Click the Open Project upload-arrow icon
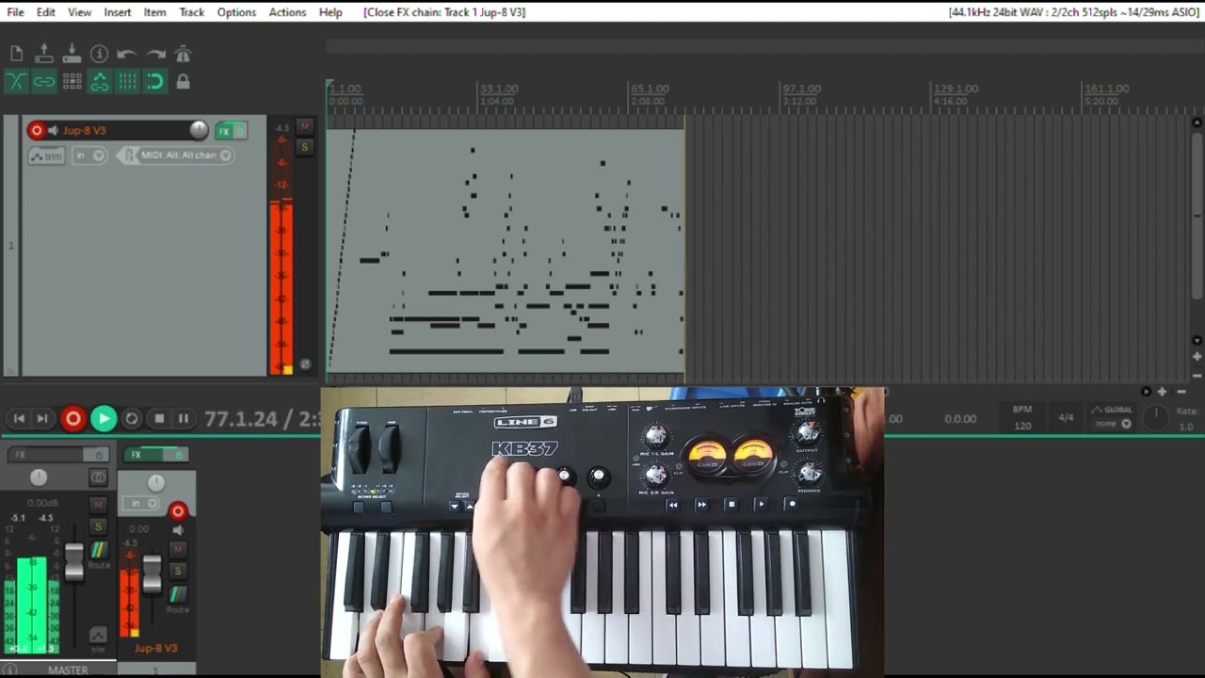 pyautogui.click(x=43, y=54)
